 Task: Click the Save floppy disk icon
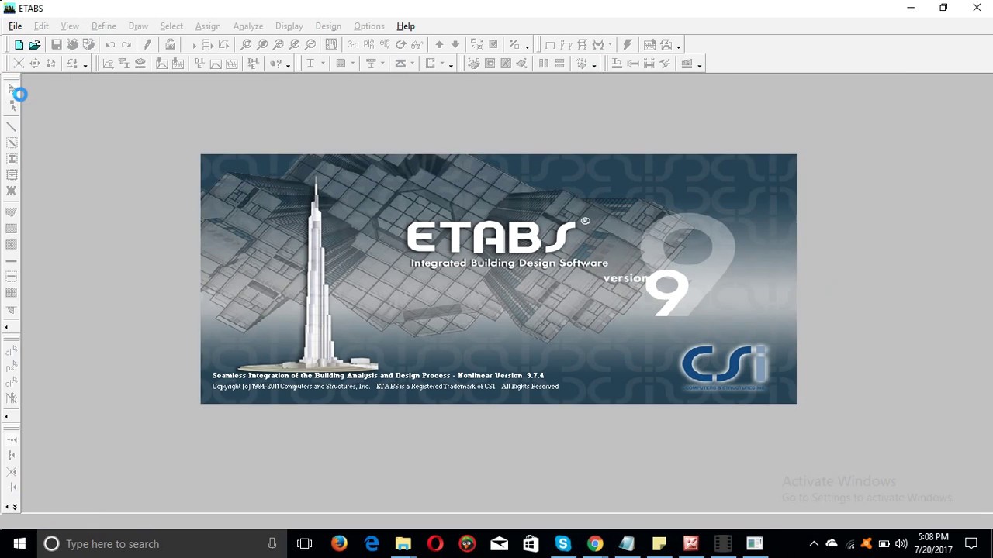click(x=57, y=45)
